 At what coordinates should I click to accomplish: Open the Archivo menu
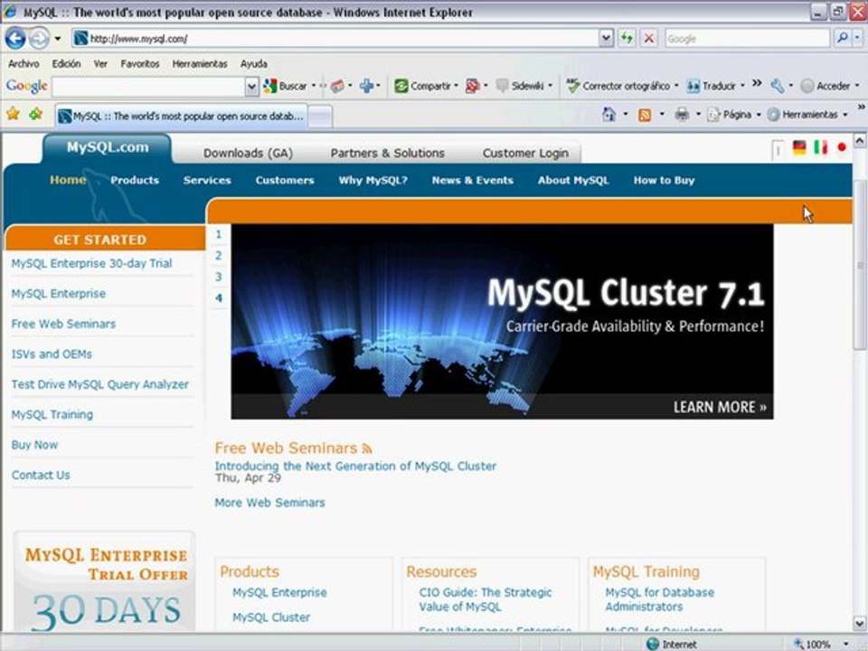(24, 63)
